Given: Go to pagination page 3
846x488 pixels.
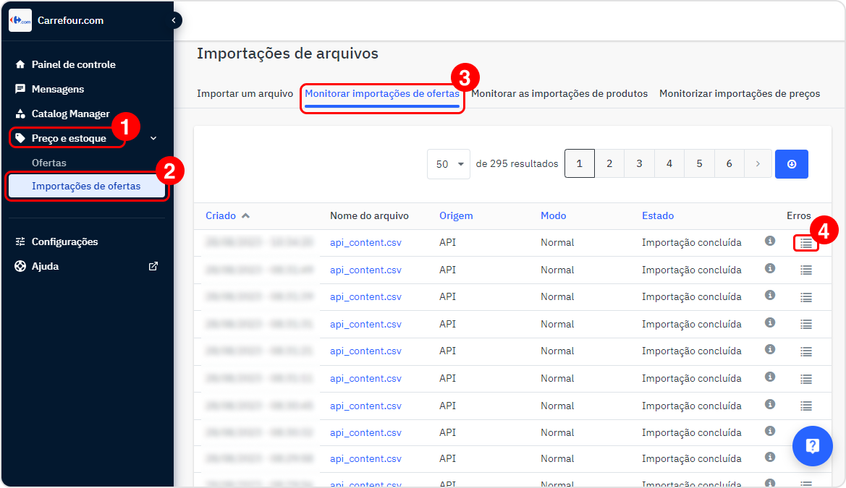Looking at the screenshot, I should click(x=639, y=163).
